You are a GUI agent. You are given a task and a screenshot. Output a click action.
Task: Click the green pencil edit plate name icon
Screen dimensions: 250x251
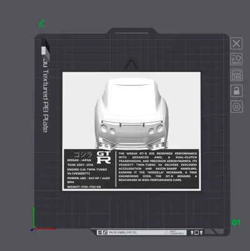click(42, 23)
